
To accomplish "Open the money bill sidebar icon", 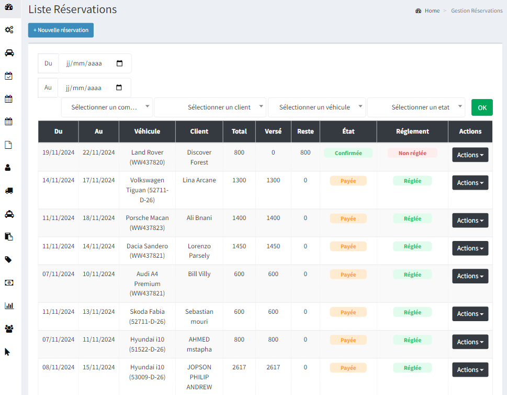I will [x=9, y=282].
